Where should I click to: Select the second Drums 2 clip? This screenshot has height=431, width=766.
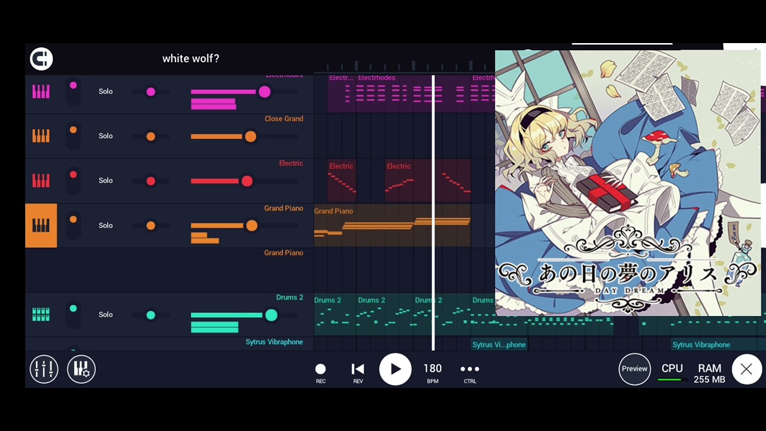(385, 315)
